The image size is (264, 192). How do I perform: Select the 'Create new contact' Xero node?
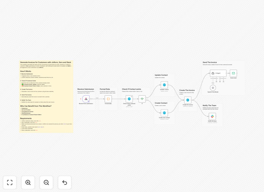pos(164,113)
